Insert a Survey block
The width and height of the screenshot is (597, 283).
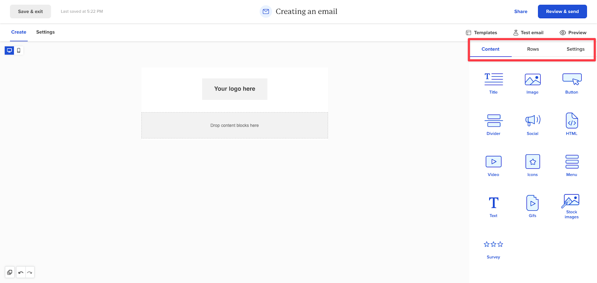click(x=493, y=248)
